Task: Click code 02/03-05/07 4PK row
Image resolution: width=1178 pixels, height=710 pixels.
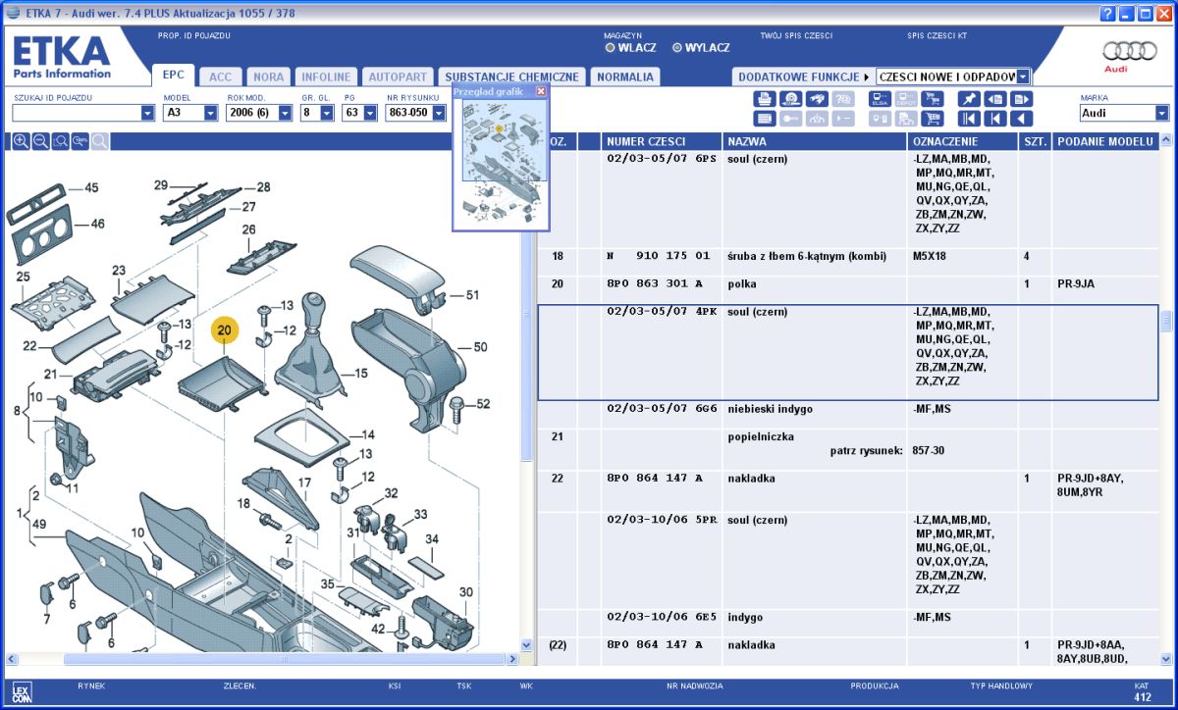Action: click(848, 352)
